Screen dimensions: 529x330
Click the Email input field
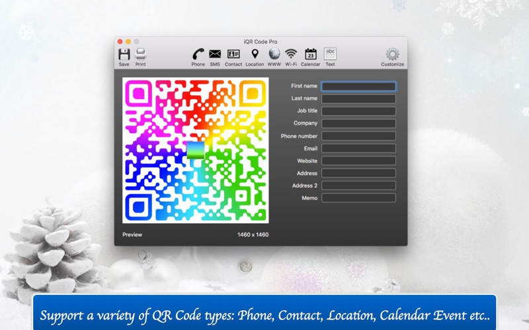358,148
